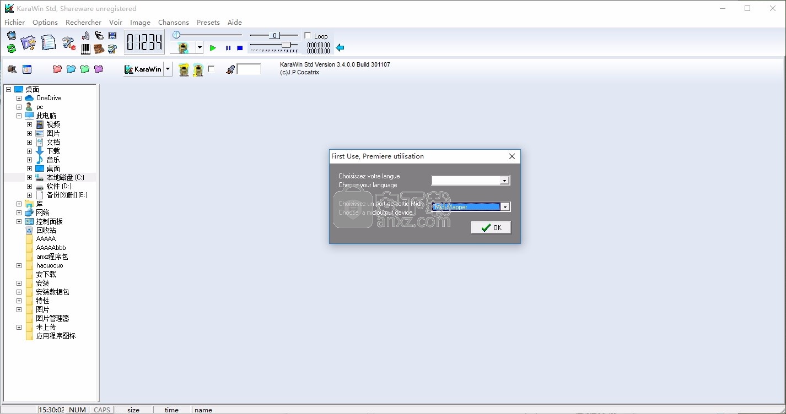
Task: Collapse the 此电脑 tree node
Action: pyautogui.click(x=19, y=116)
